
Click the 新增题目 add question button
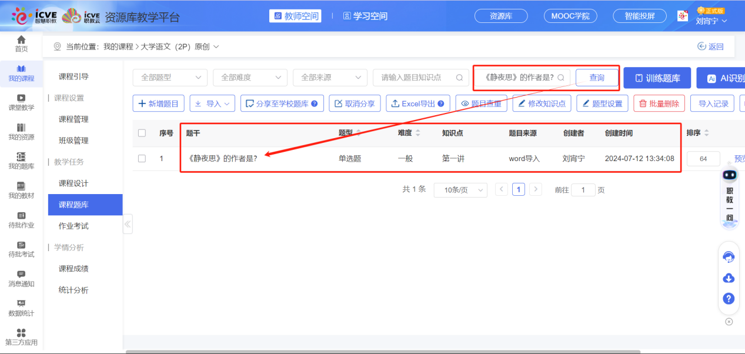[159, 103]
